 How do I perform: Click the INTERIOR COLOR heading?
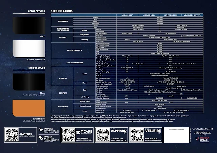coord(36,68)
